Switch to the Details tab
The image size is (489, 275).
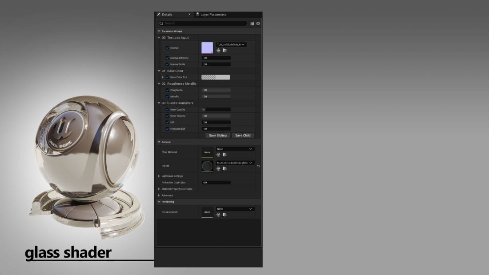(x=174, y=14)
